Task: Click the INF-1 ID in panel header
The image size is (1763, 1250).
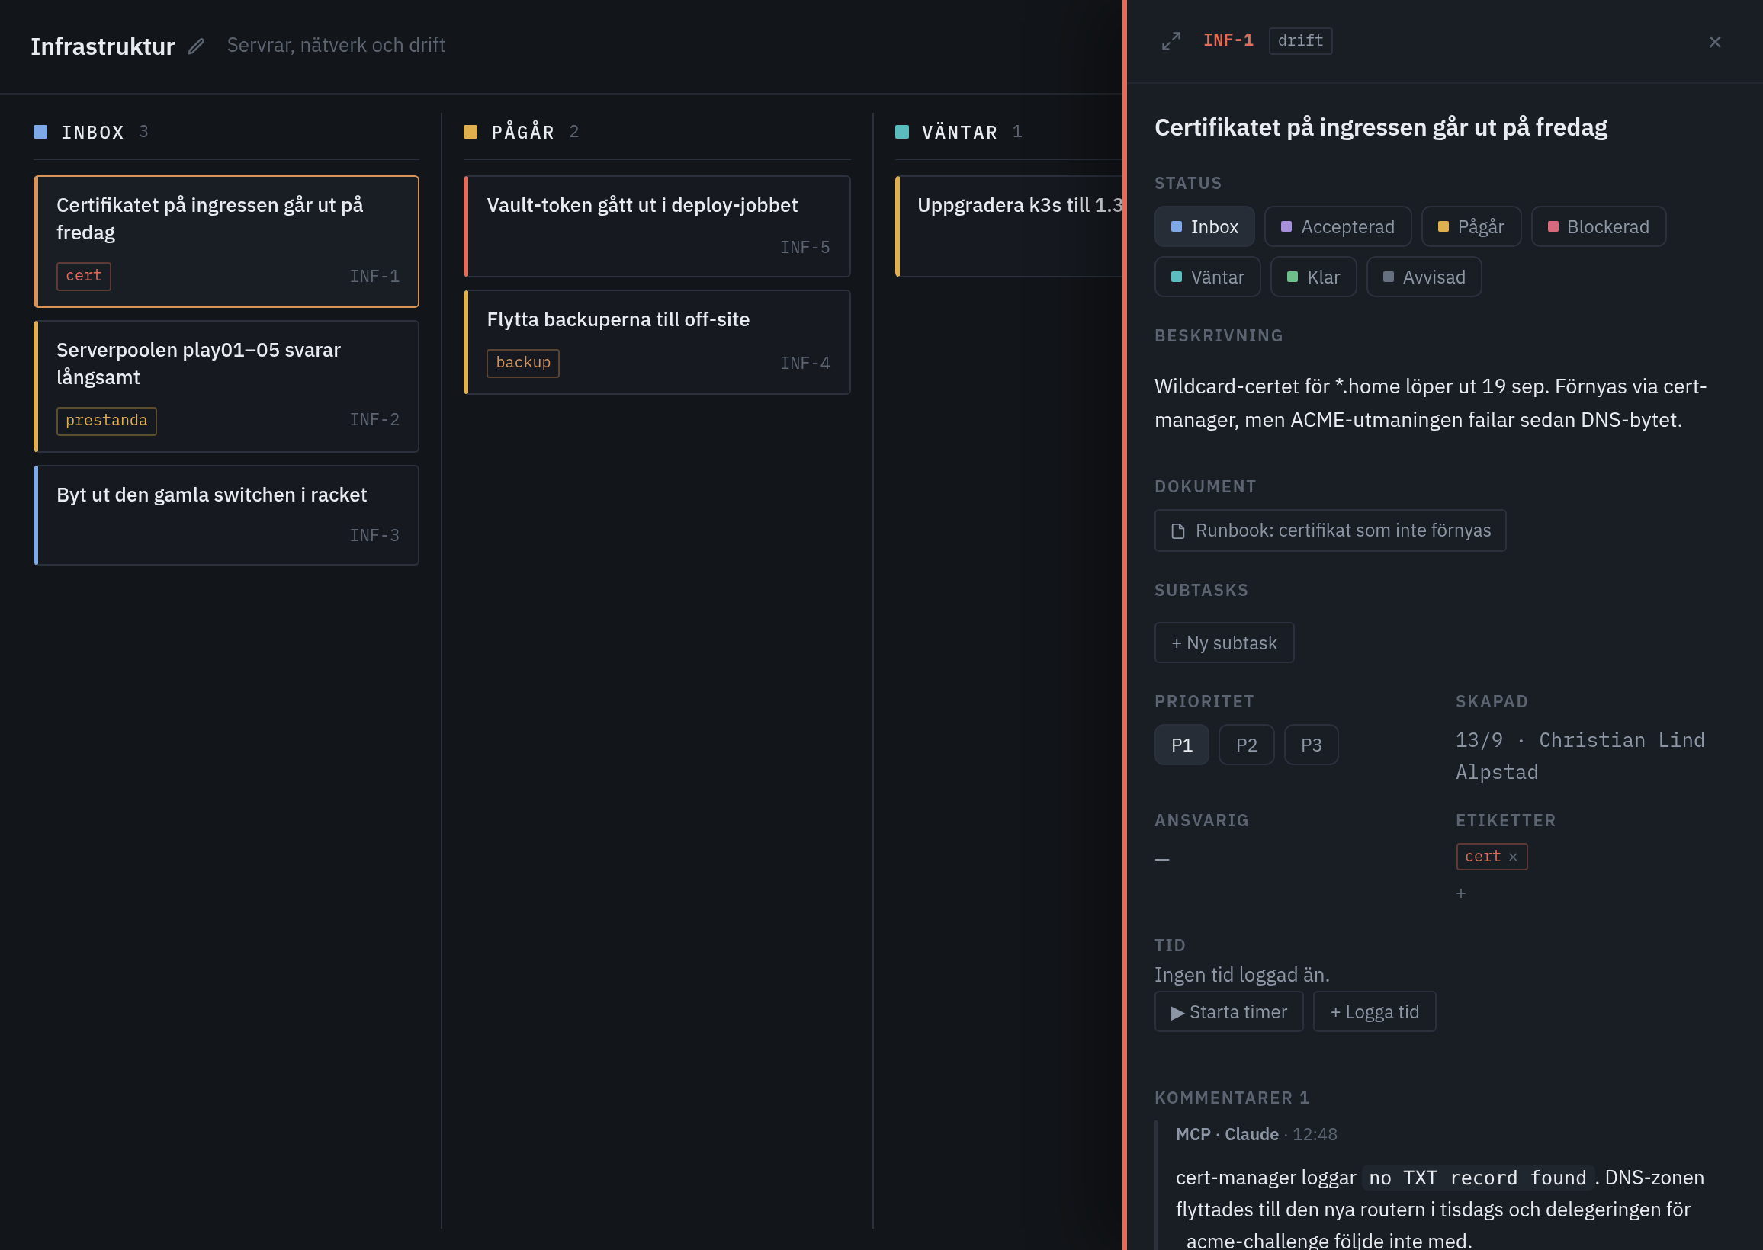Action: (1228, 41)
